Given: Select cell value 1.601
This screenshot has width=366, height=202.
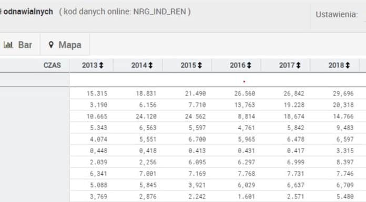Looking at the screenshot, I should pyautogui.click(x=247, y=196).
